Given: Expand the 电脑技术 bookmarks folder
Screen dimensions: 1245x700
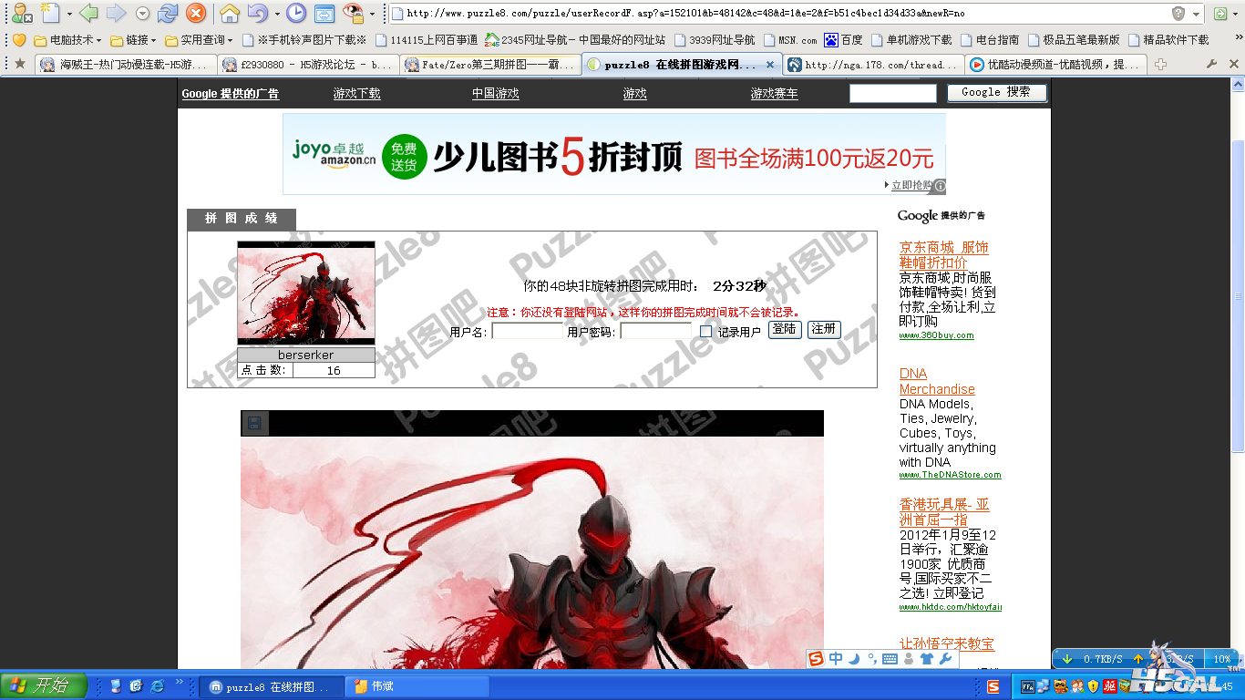Looking at the screenshot, I should 67,40.
